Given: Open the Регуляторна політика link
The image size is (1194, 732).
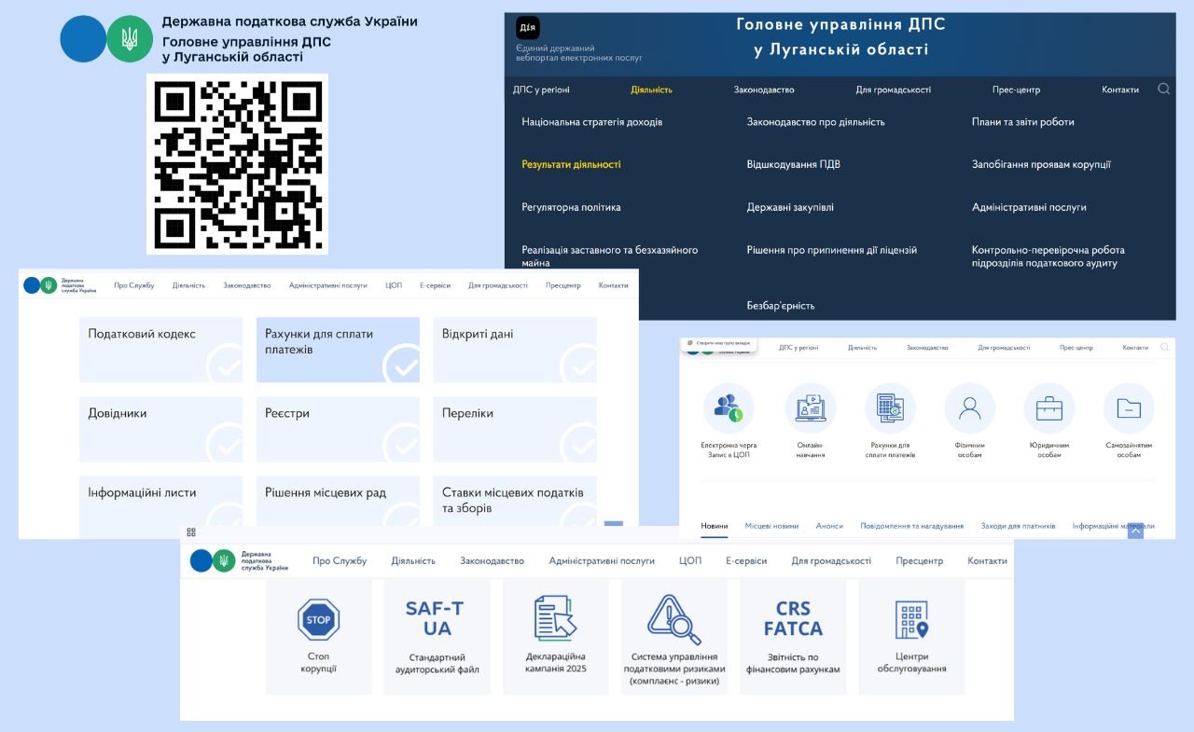Looking at the screenshot, I should tap(571, 207).
